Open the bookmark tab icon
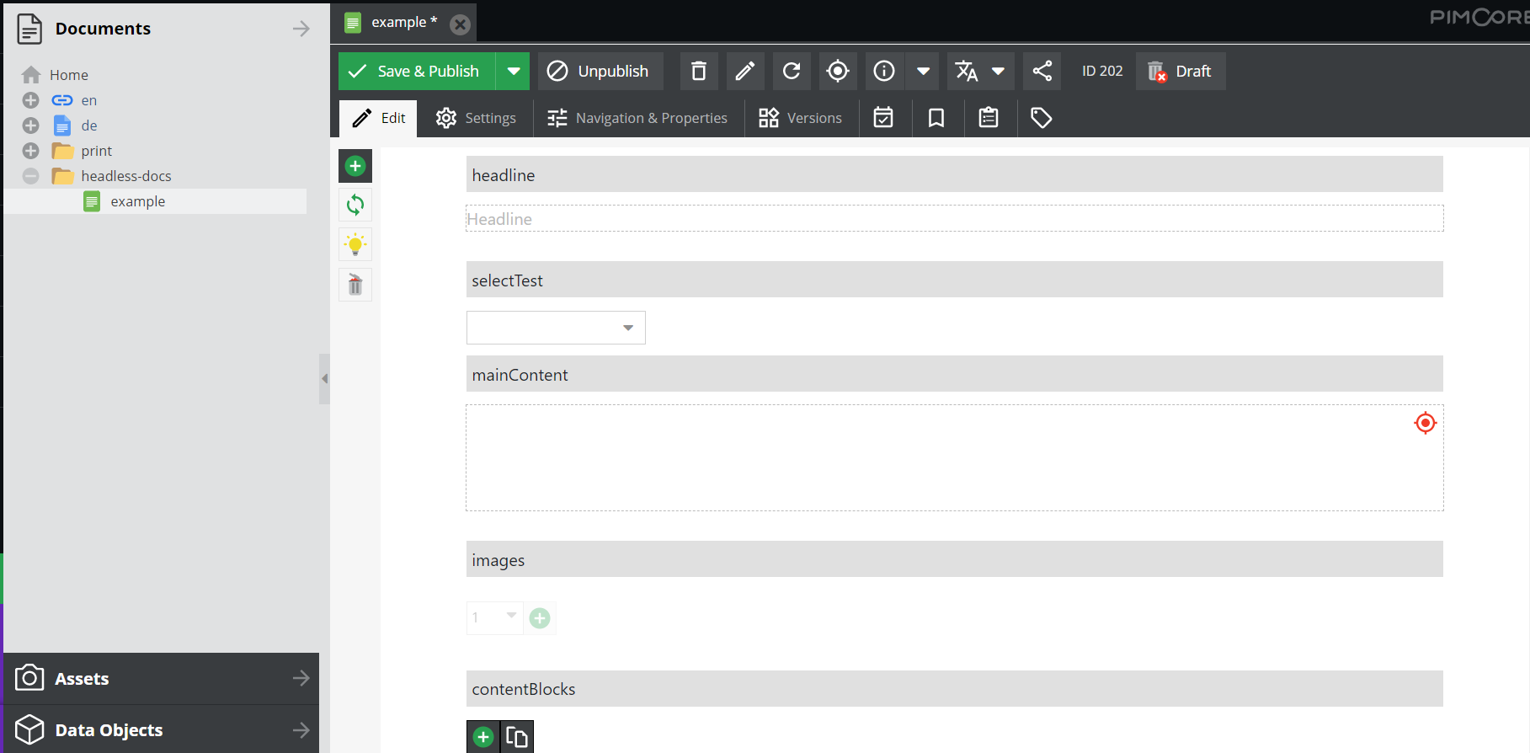Screen dimensions: 1530x753 pyautogui.click(x=936, y=118)
